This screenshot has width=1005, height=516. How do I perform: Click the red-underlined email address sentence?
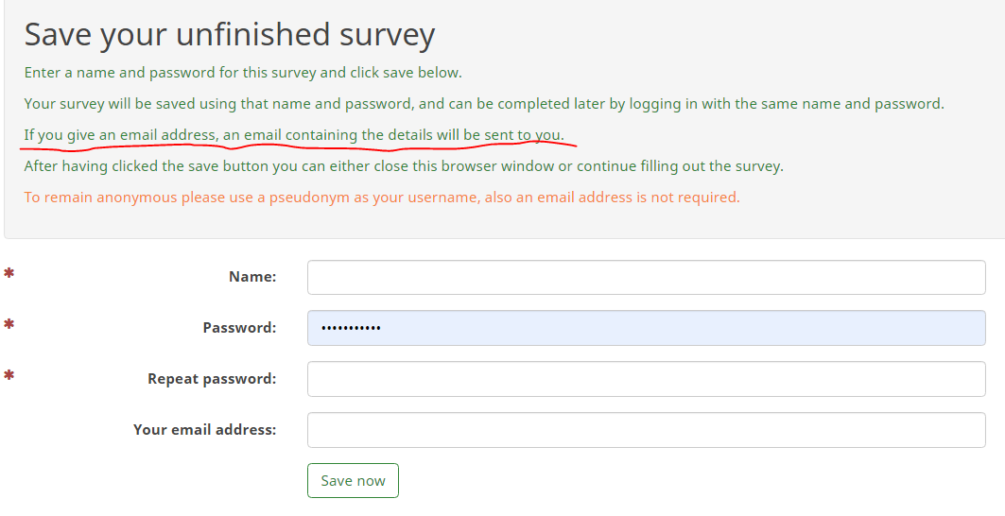[293, 135]
